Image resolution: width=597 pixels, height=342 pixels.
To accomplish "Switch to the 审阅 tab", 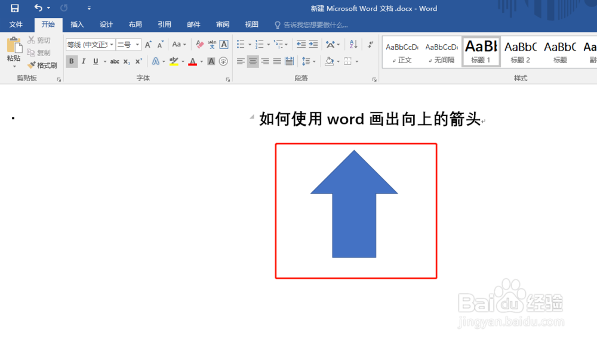I will tap(223, 24).
